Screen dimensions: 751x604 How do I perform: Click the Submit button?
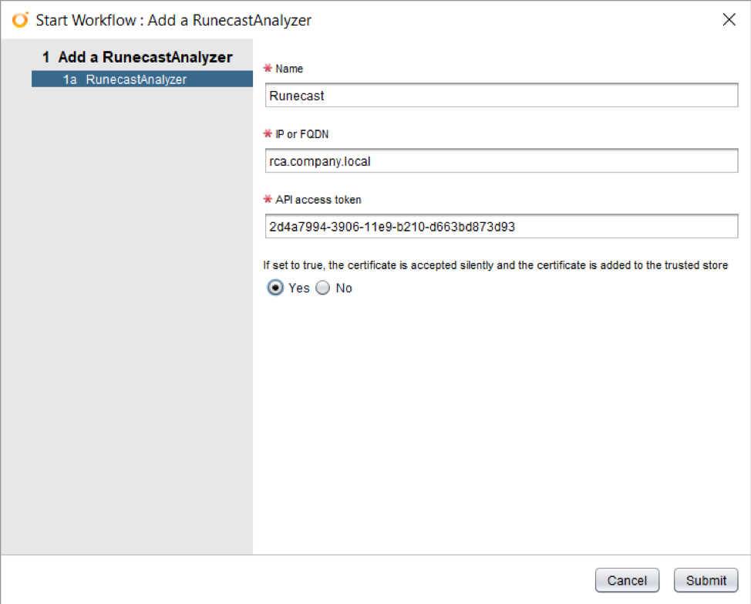click(706, 580)
